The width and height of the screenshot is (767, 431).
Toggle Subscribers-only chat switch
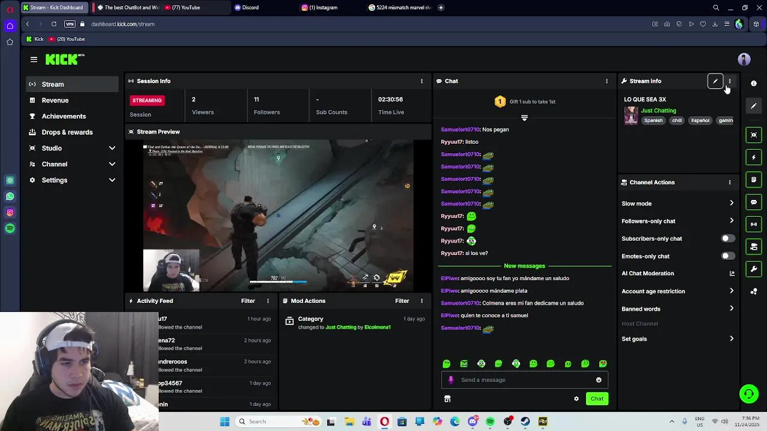click(727, 238)
